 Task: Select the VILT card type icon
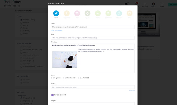[x=129, y=13]
